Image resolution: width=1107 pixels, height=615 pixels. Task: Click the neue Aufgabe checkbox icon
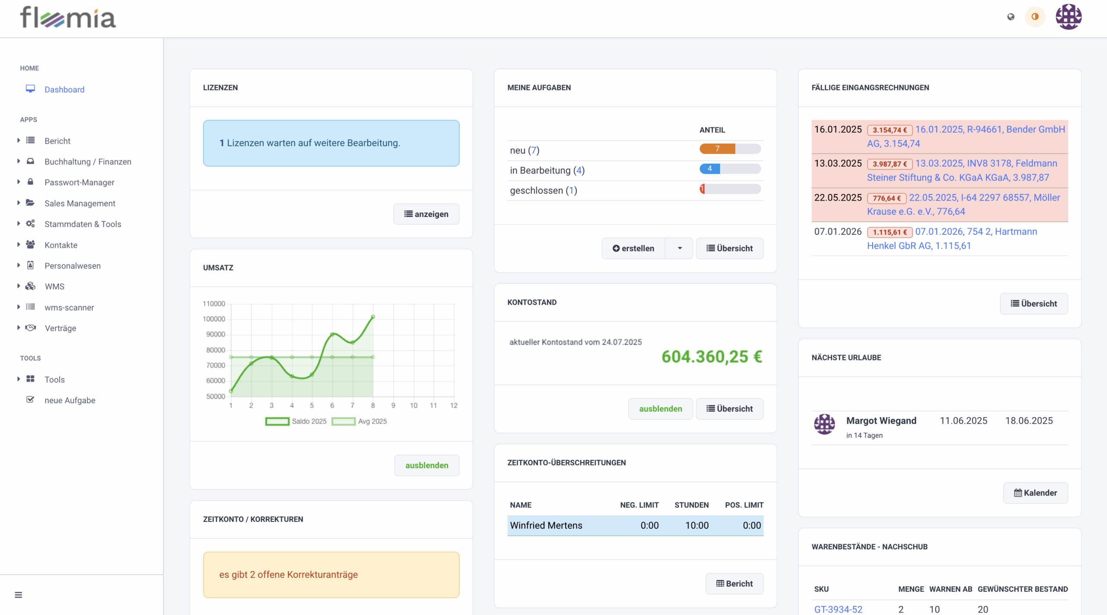pos(30,400)
